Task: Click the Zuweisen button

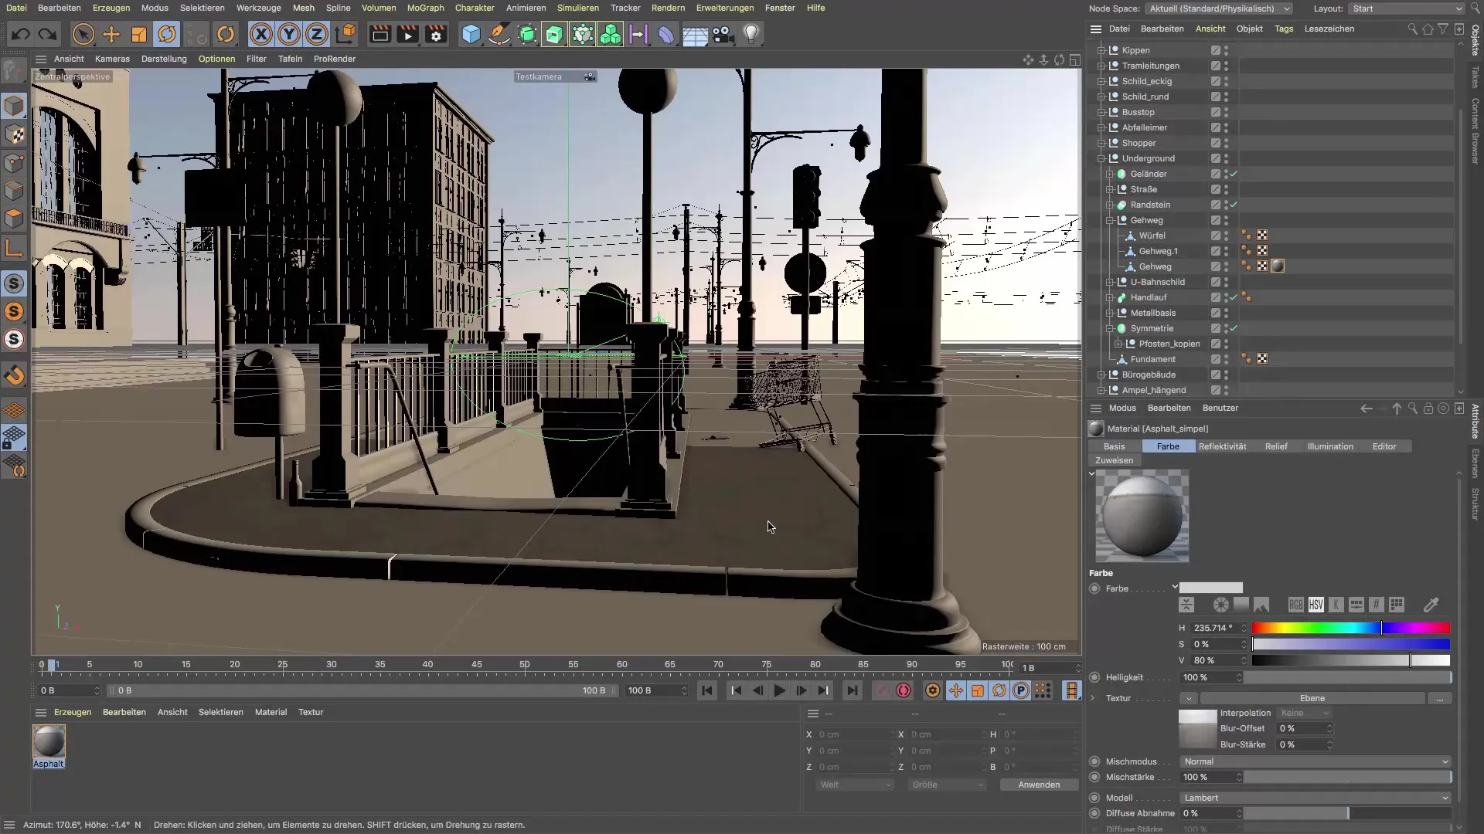Action: point(1114,460)
